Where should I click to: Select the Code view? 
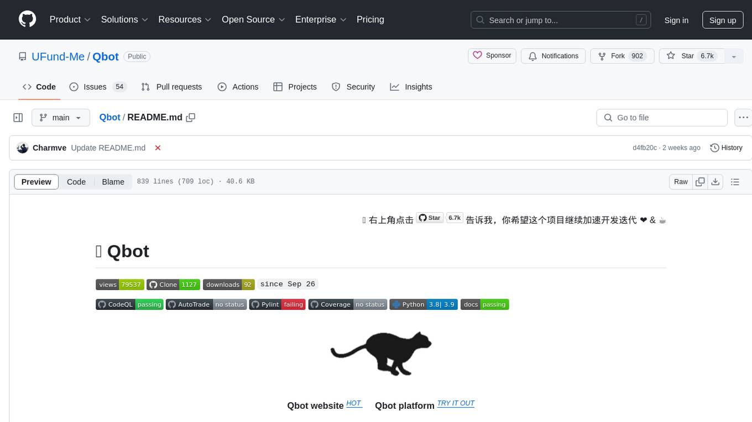76,182
